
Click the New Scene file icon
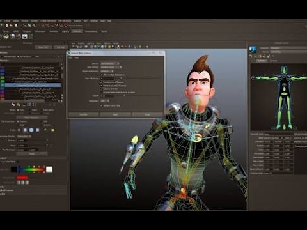(7, 26)
